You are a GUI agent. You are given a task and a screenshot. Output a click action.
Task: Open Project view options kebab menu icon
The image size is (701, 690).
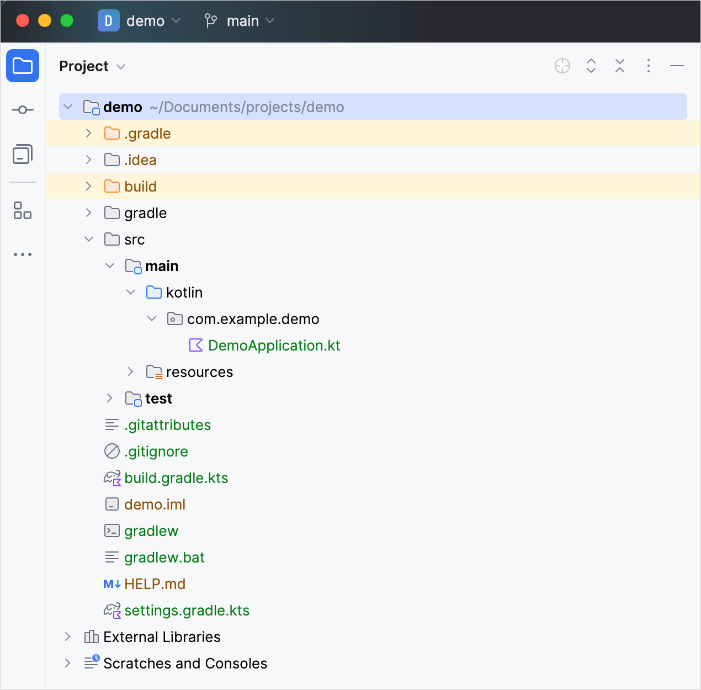coord(648,66)
